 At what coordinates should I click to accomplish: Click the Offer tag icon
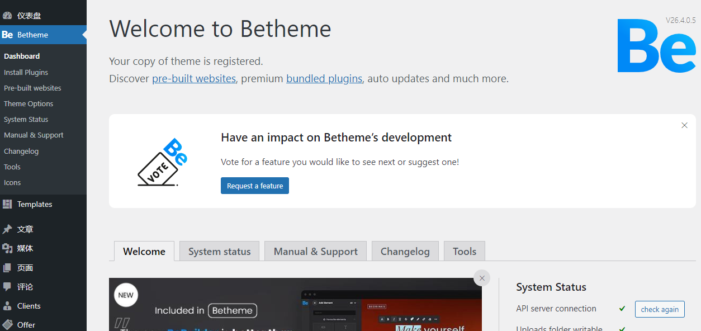click(7, 324)
